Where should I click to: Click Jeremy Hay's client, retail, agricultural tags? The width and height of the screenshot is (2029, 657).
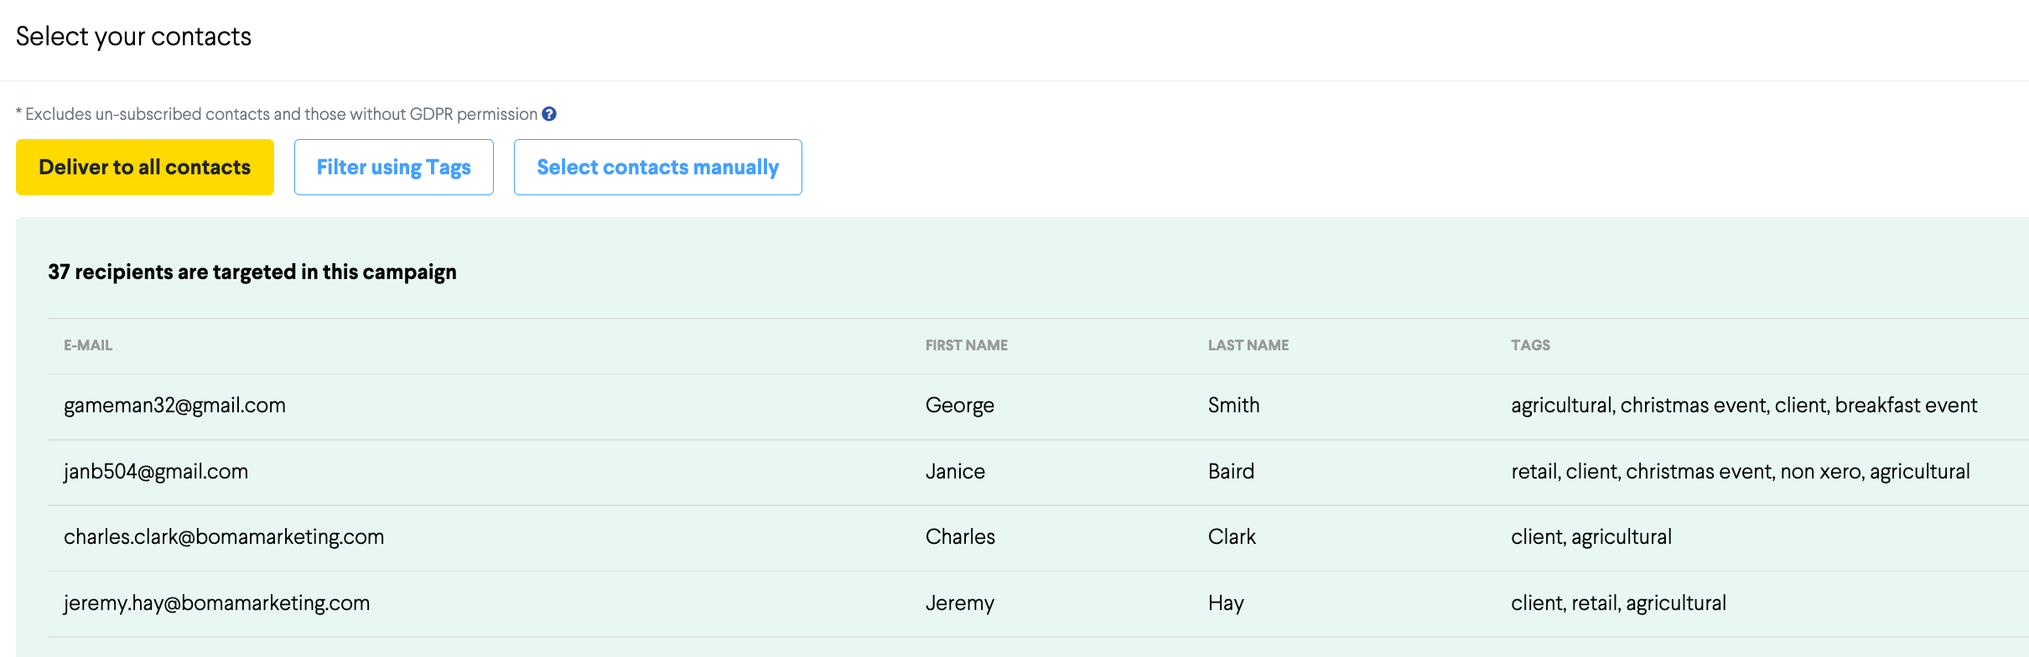1618,603
